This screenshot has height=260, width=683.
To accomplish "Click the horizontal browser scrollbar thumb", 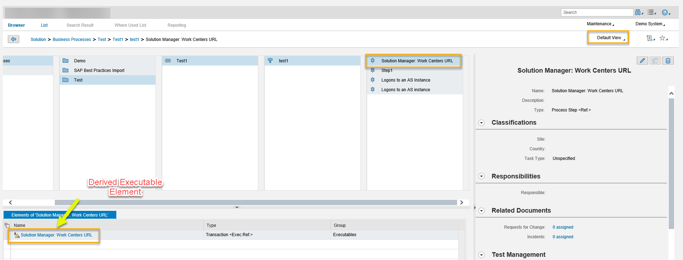I will point(256,202).
